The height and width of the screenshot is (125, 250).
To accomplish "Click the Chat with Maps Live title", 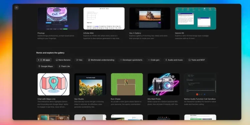I will (46, 99).
